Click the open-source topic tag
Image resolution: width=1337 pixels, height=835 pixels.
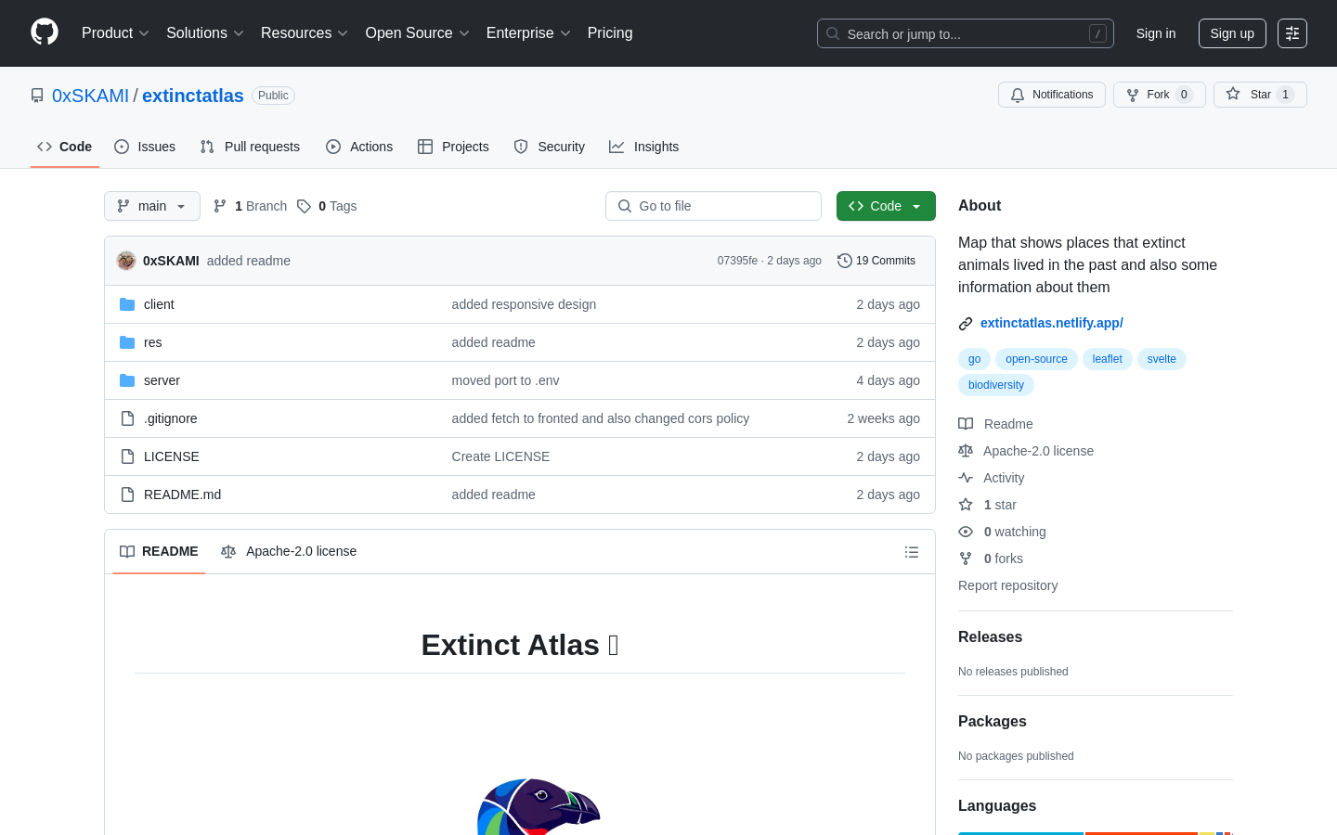click(1036, 359)
